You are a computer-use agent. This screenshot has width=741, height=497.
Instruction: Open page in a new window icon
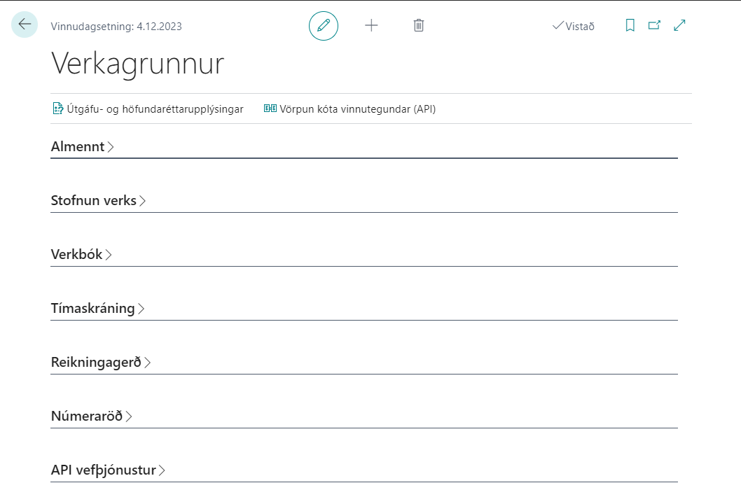click(x=654, y=26)
